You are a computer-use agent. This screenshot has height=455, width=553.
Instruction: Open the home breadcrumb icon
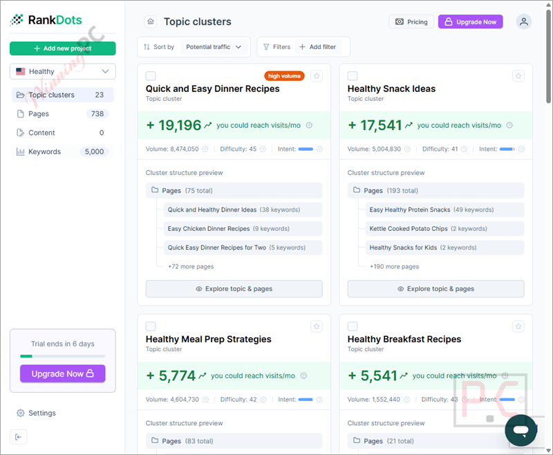(151, 21)
